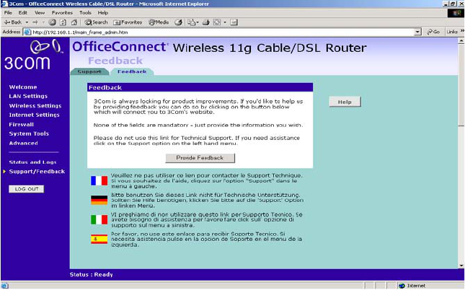The height and width of the screenshot is (290, 465).
Task: Click the Mail icon in the toolbar
Action: pos(191,22)
